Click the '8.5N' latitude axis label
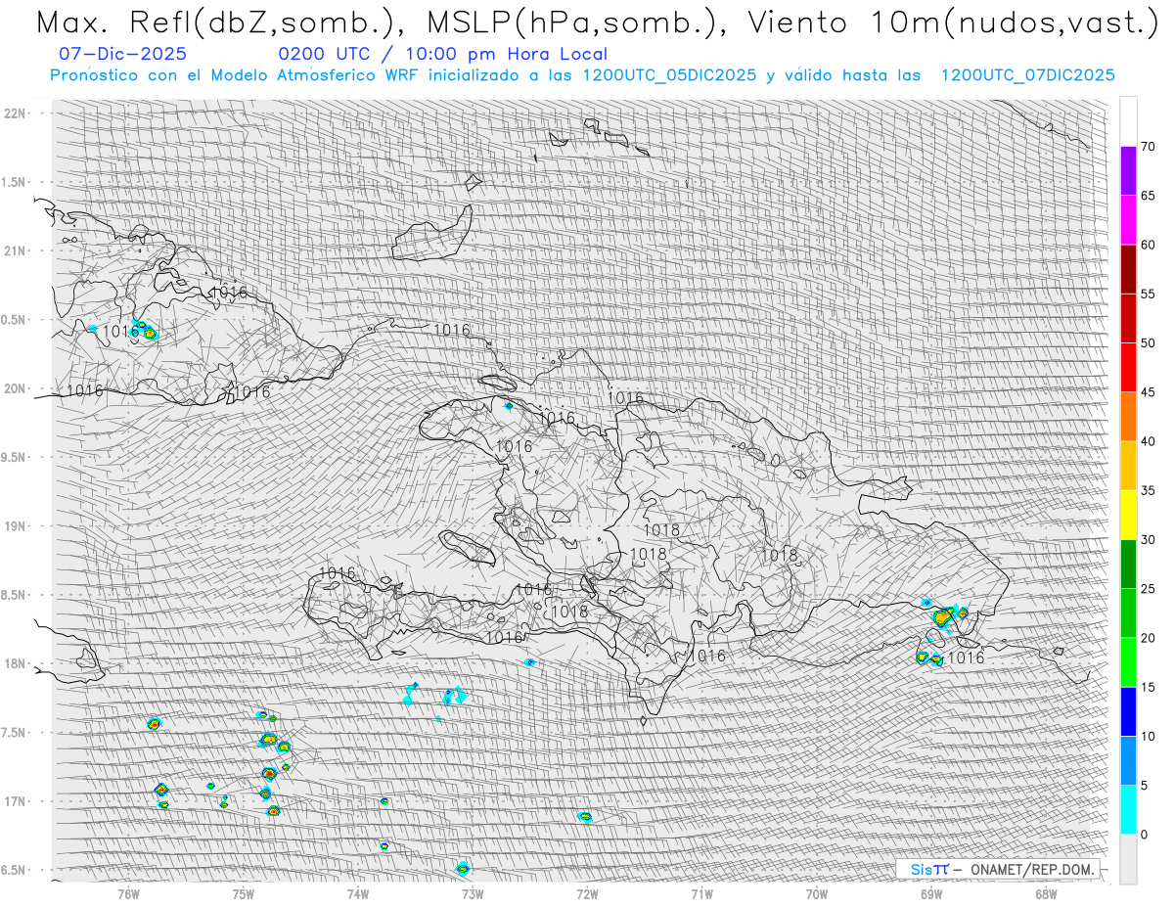The height and width of the screenshot is (907, 1174). (x=14, y=595)
